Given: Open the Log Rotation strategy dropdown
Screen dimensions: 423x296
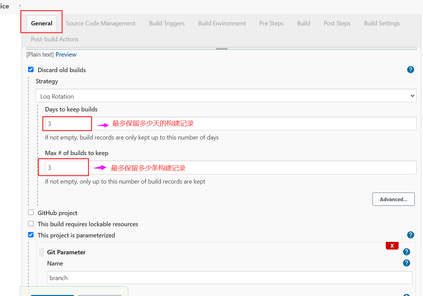Looking at the screenshot, I should coord(226,96).
